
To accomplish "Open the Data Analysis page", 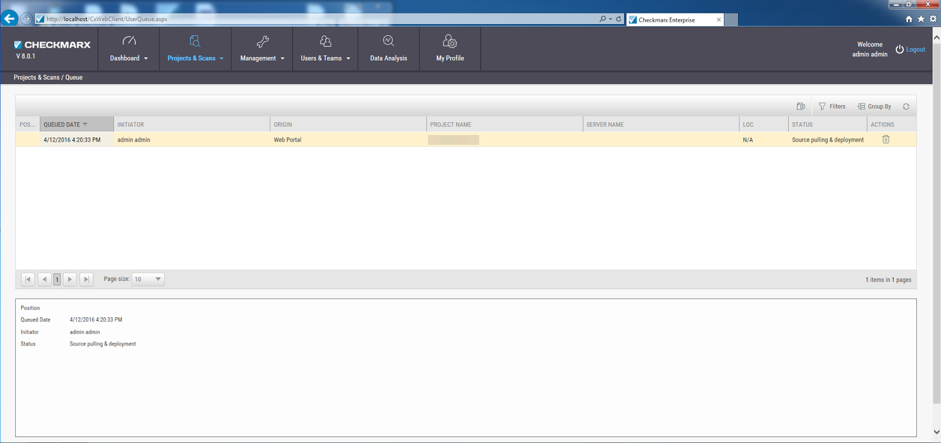I will click(389, 49).
